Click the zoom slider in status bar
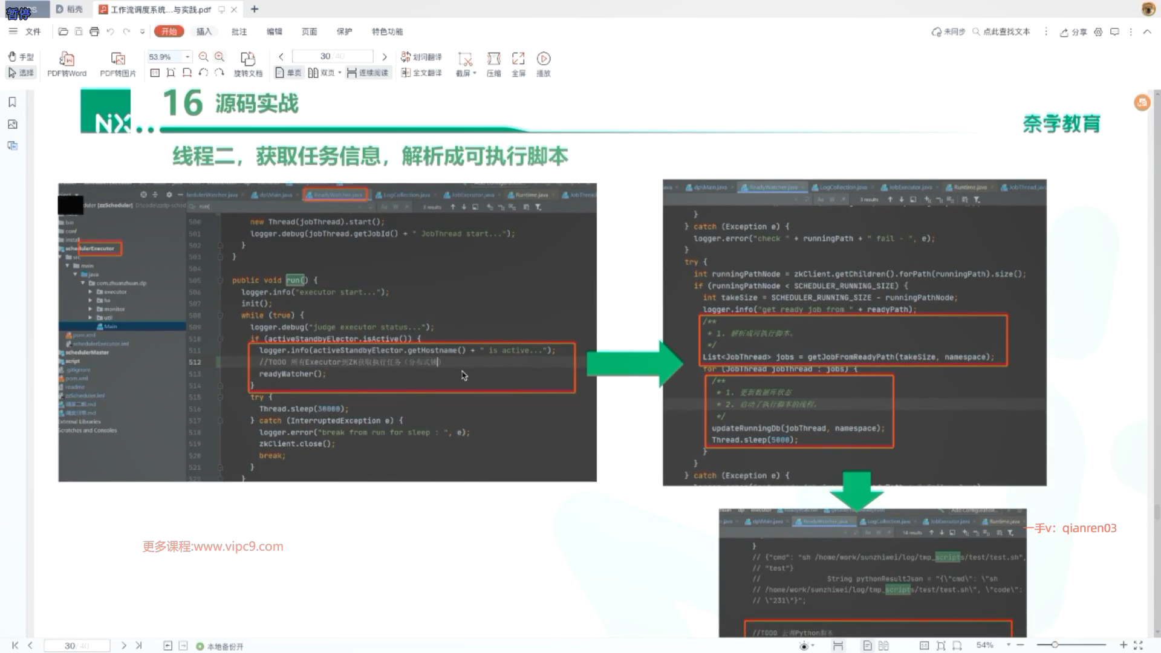1161x653 pixels. pos(1055,645)
